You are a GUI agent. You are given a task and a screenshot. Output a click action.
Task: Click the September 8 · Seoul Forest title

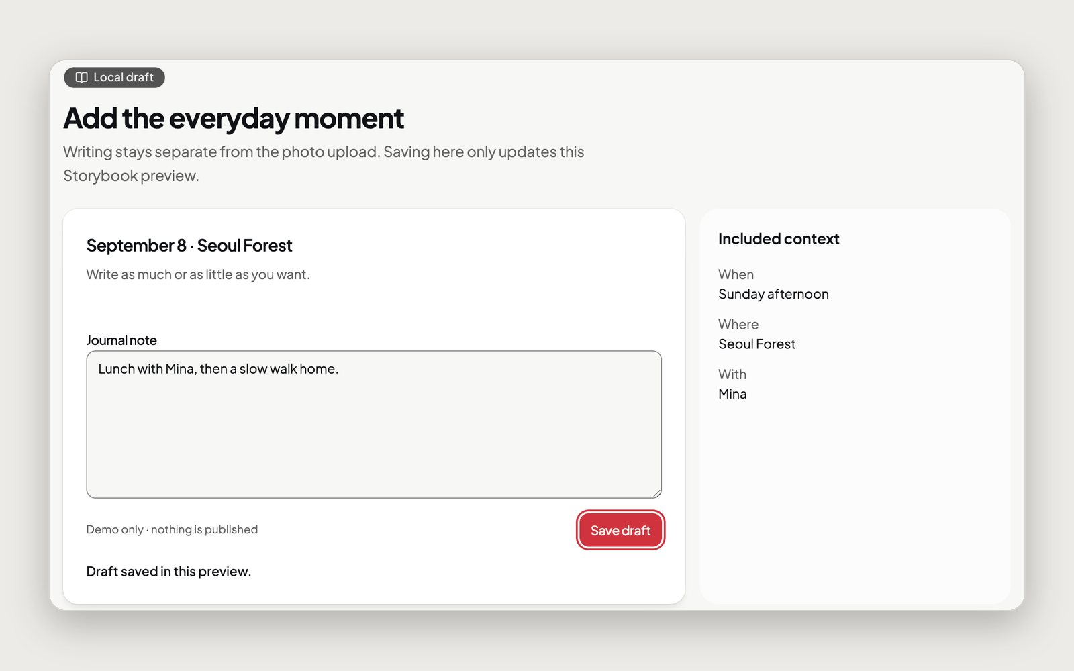pyautogui.click(x=189, y=246)
